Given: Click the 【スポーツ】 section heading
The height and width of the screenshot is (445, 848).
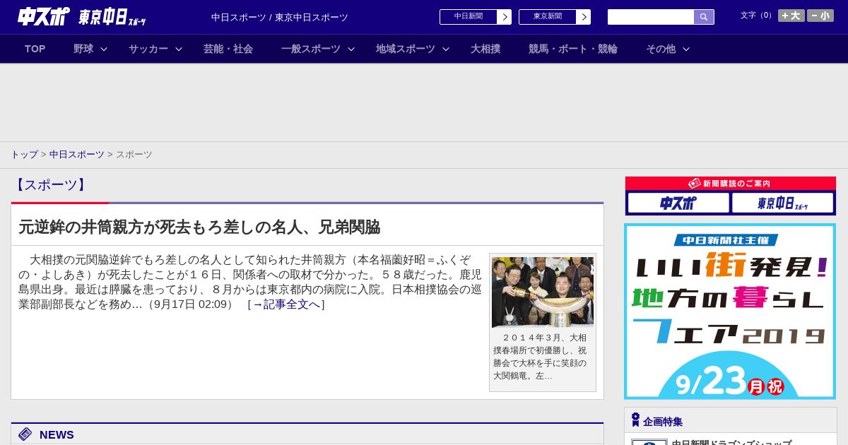Looking at the screenshot, I should 50,185.
